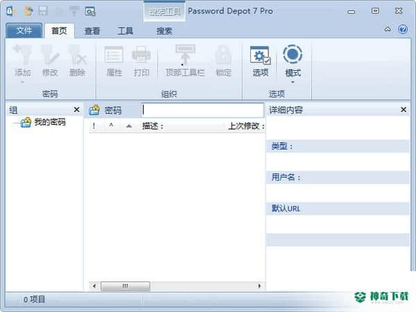This screenshot has height=312, width=416.
Task: Click the ! importance column header
Action: pyautogui.click(x=94, y=126)
